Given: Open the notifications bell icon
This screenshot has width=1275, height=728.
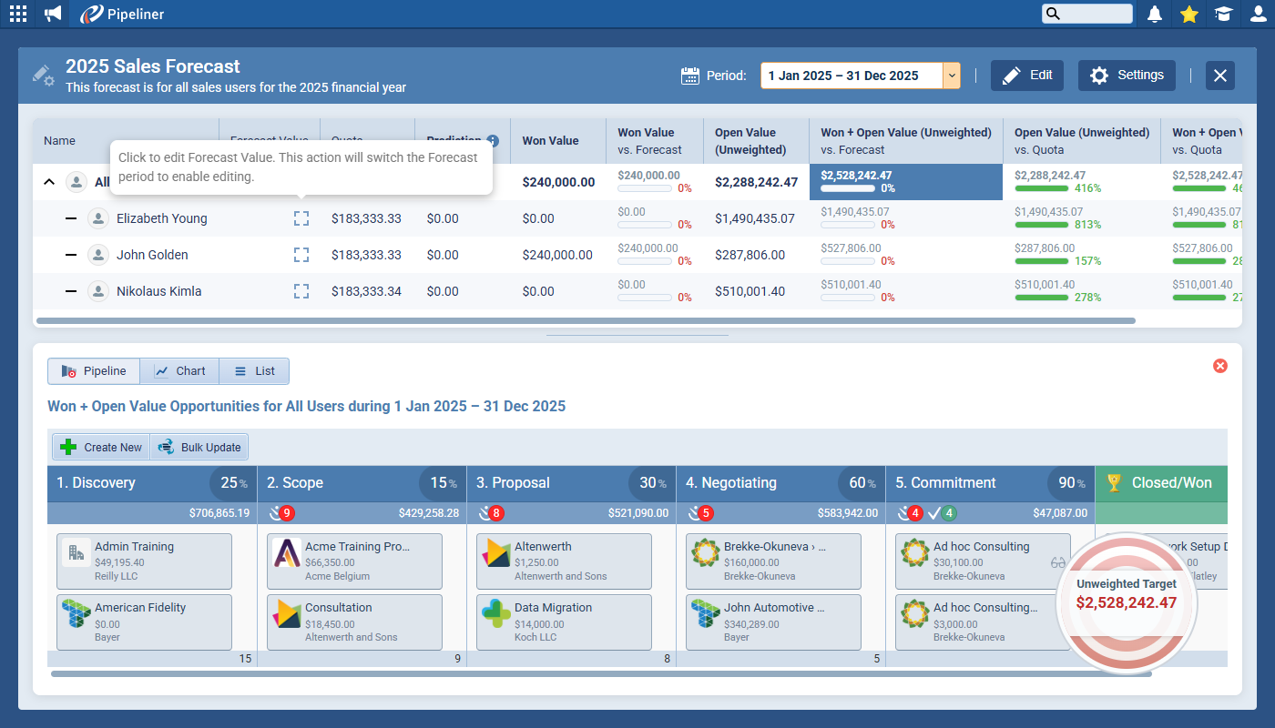Looking at the screenshot, I should (x=1155, y=14).
